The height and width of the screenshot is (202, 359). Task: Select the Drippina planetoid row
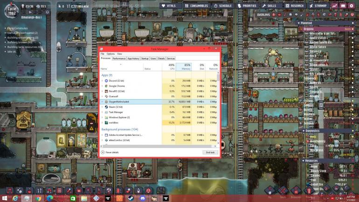click(326, 29)
